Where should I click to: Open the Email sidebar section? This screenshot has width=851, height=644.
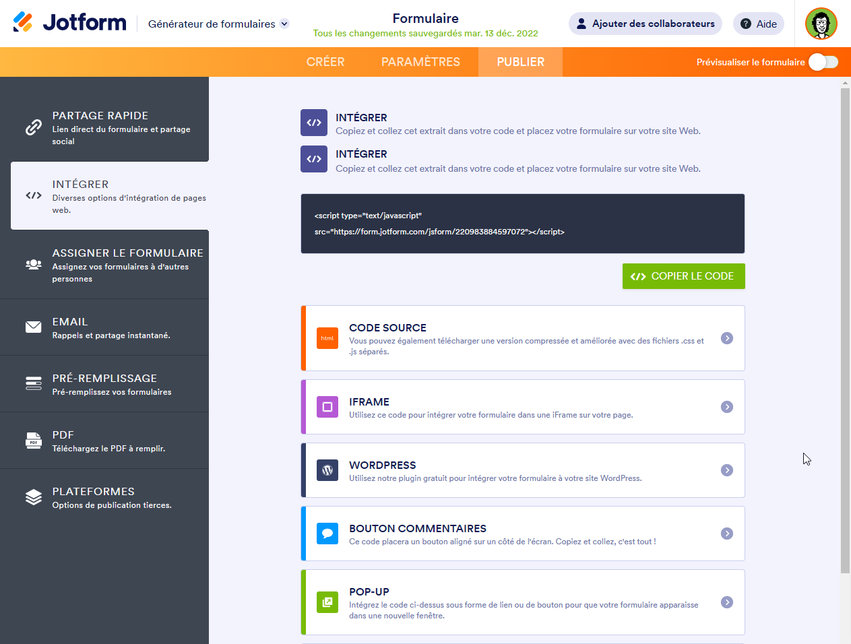point(104,327)
